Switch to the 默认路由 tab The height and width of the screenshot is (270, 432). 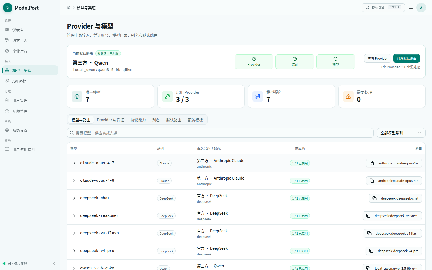click(x=174, y=120)
